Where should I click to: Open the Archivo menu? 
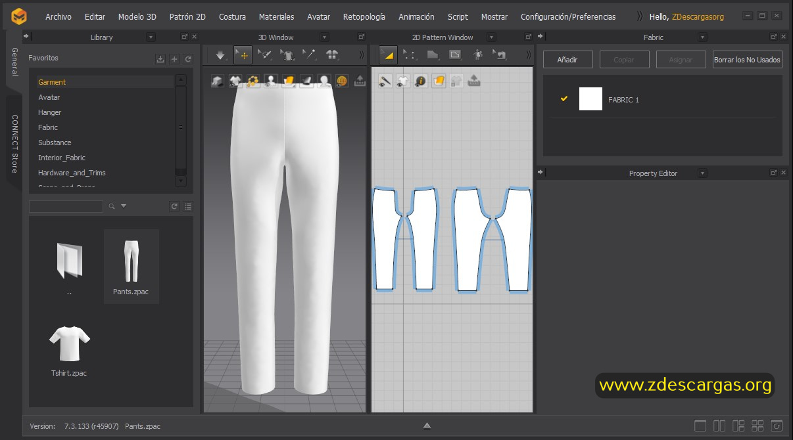[59, 16]
